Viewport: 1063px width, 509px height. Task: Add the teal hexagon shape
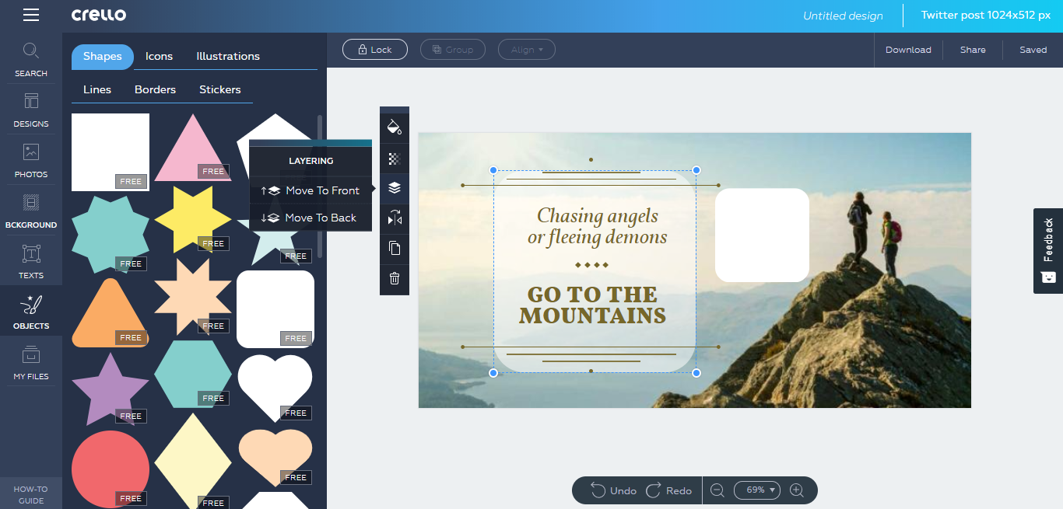(193, 374)
